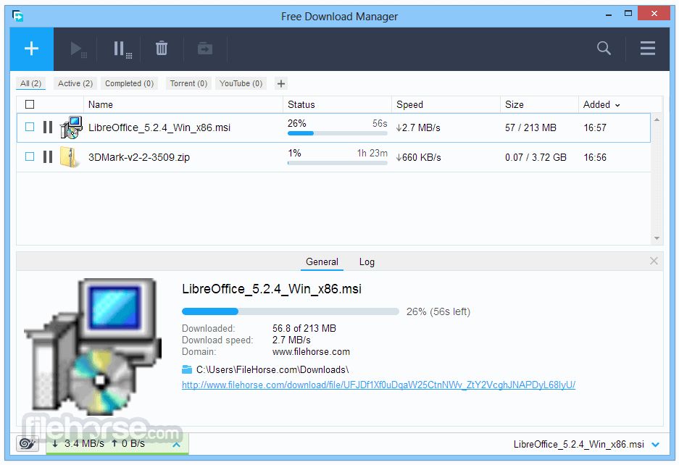Image resolution: width=679 pixels, height=465 pixels.
Task: Select the 3DMark-v2-2-3509.zip file name
Action: pos(139,157)
